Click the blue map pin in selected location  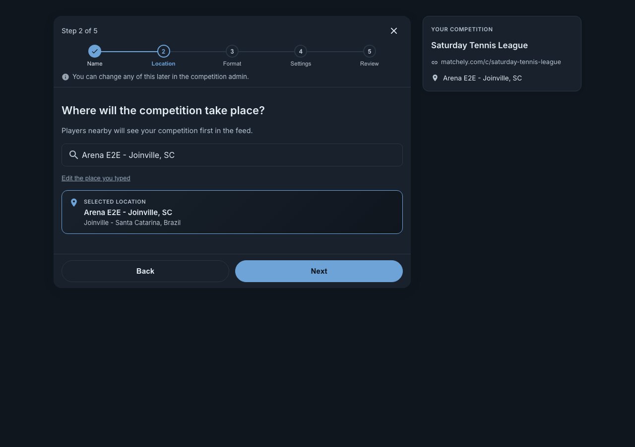point(74,203)
